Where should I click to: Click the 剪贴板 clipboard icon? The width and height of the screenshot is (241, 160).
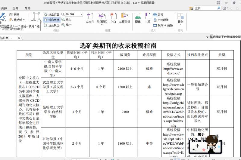(x=11, y=20)
